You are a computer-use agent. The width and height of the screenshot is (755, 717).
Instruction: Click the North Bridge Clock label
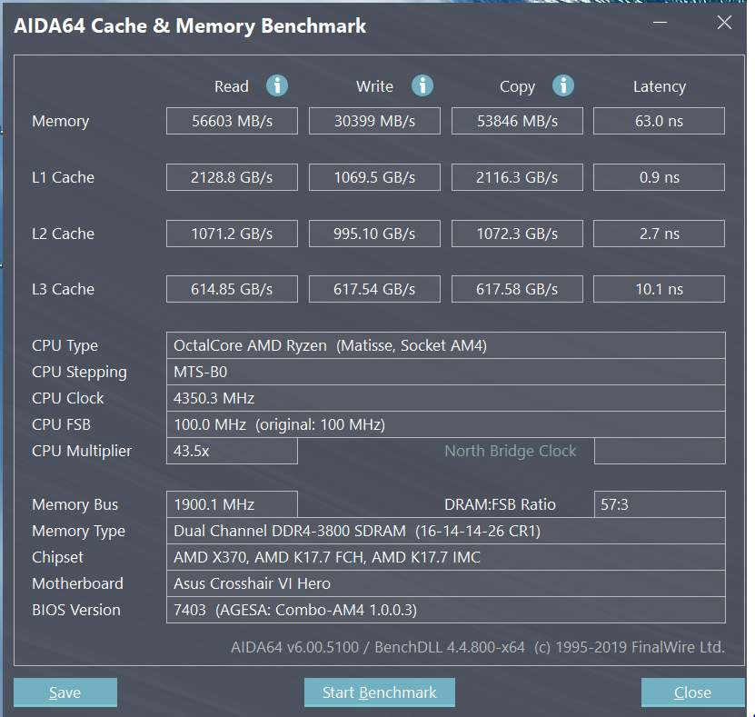pos(510,451)
